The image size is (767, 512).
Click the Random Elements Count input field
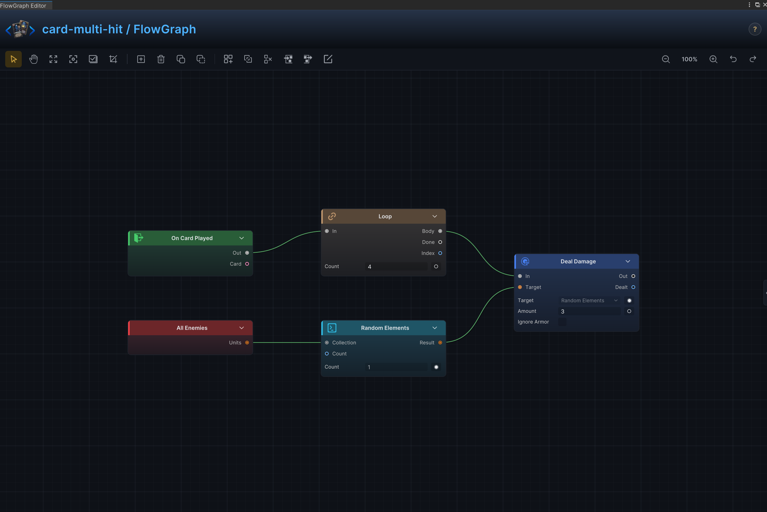pyautogui.click(x=396, y=367)
